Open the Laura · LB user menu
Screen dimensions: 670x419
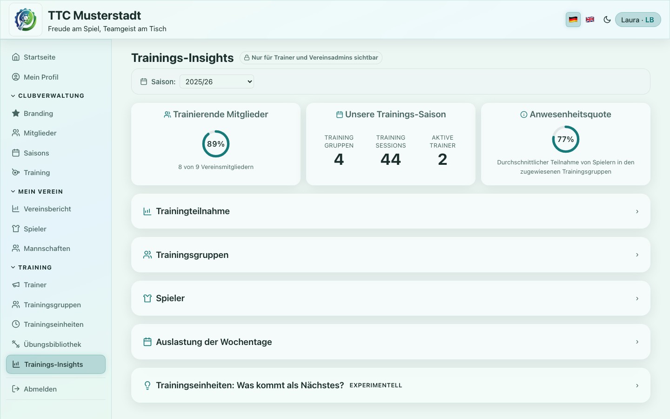tap(638, 20)
